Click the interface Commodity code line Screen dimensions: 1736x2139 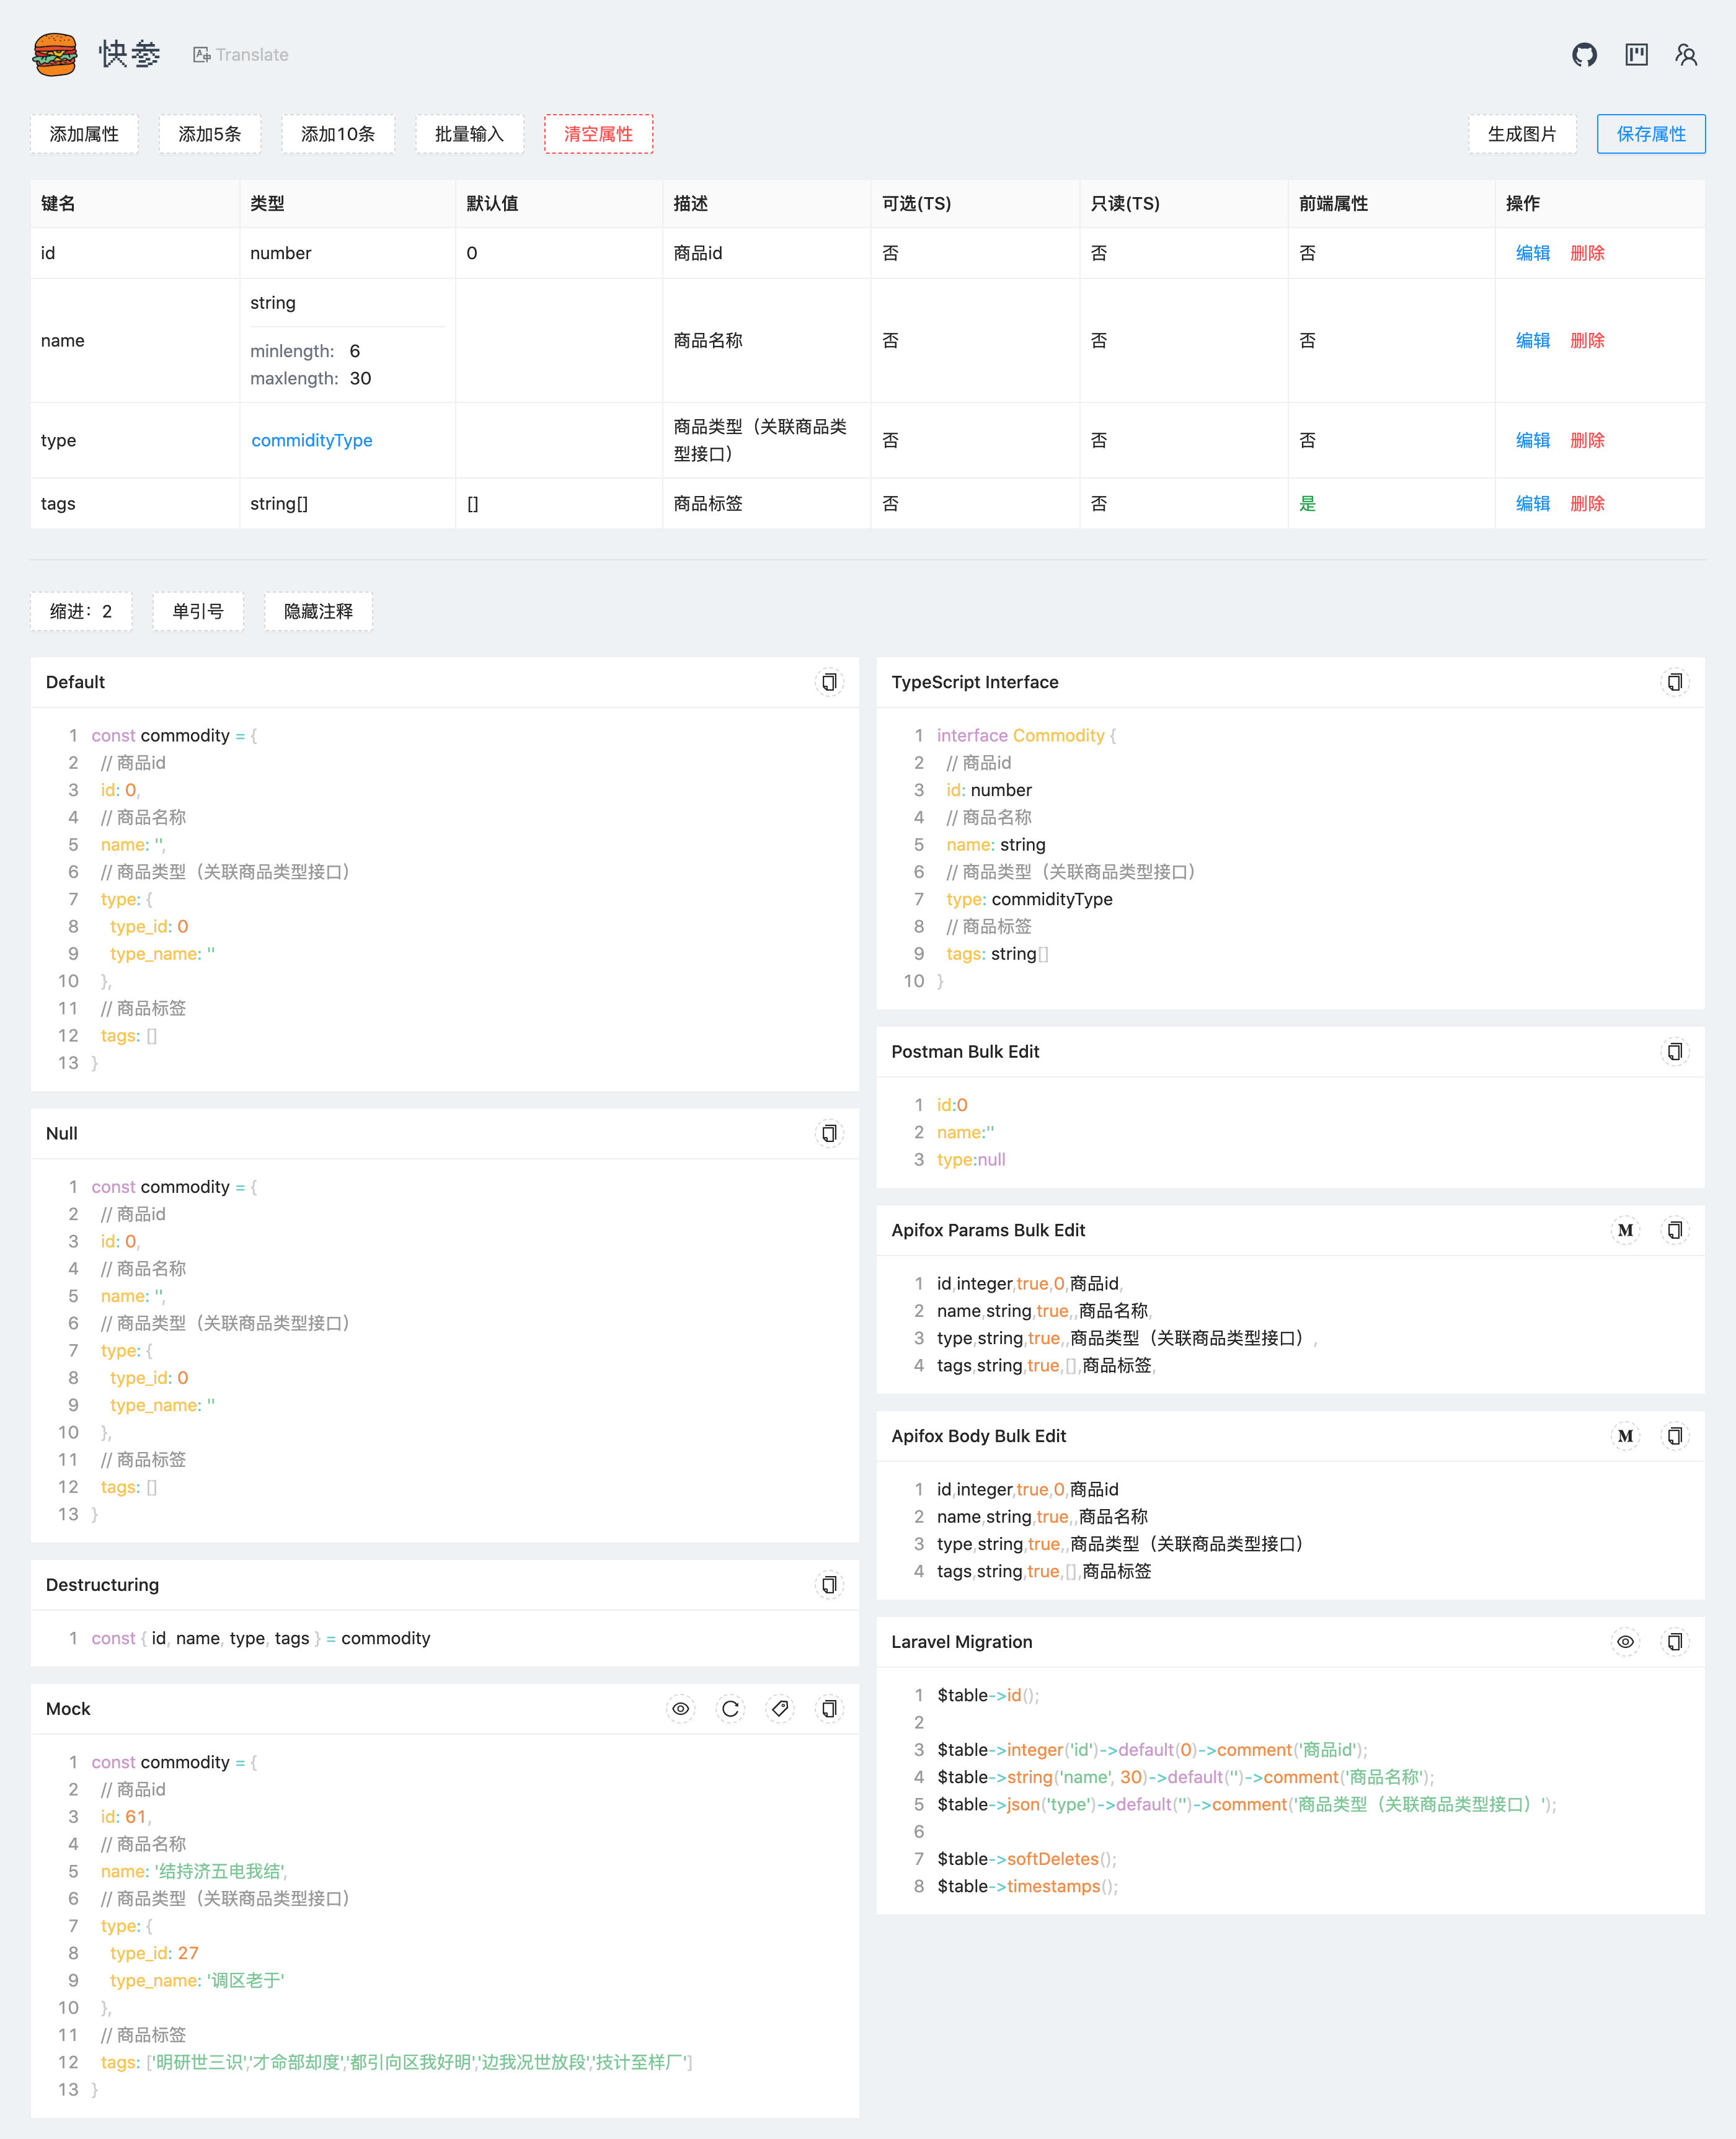coord(1026,735)
